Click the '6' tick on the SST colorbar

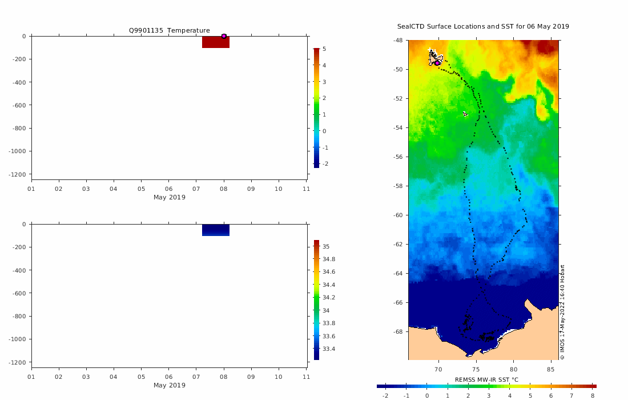coord(551,396)
